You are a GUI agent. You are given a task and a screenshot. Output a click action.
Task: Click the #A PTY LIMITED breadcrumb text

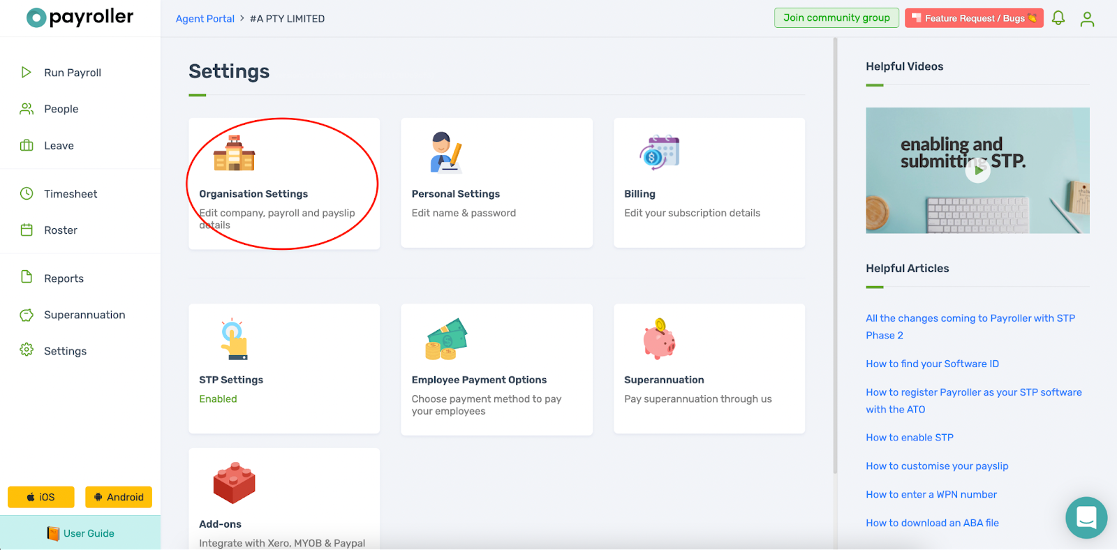pyautogui.click(x=287, y=19)
